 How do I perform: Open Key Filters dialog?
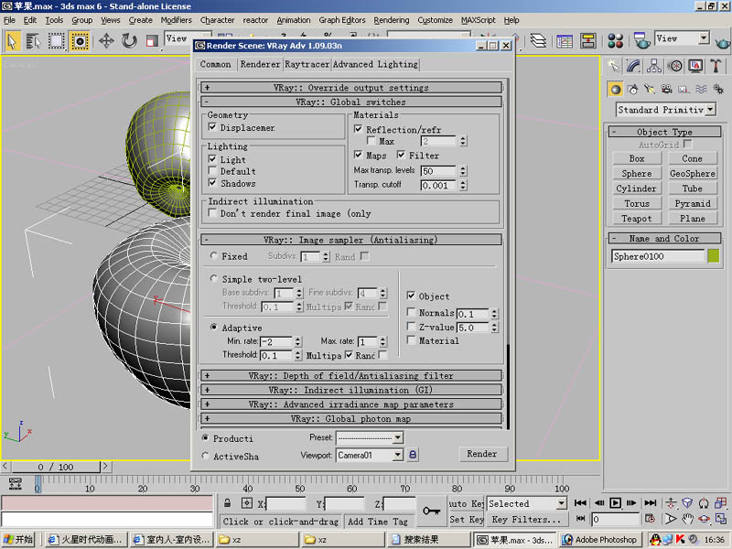click(x=527, y=519)
